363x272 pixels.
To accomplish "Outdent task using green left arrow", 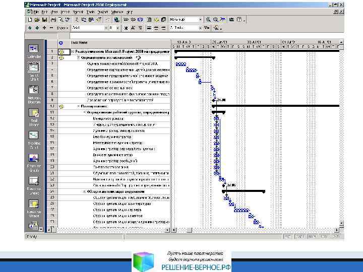I will pyautogui.click(x=30, y=28).
